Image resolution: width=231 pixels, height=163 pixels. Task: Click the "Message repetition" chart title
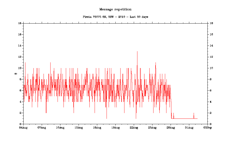(115, 9)
